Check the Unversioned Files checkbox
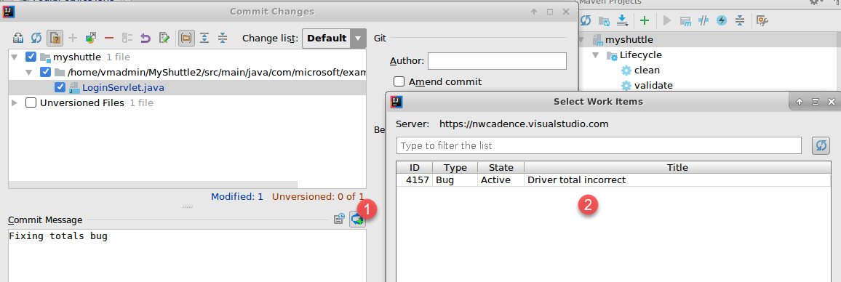841x282 pixels. point(31,102)
